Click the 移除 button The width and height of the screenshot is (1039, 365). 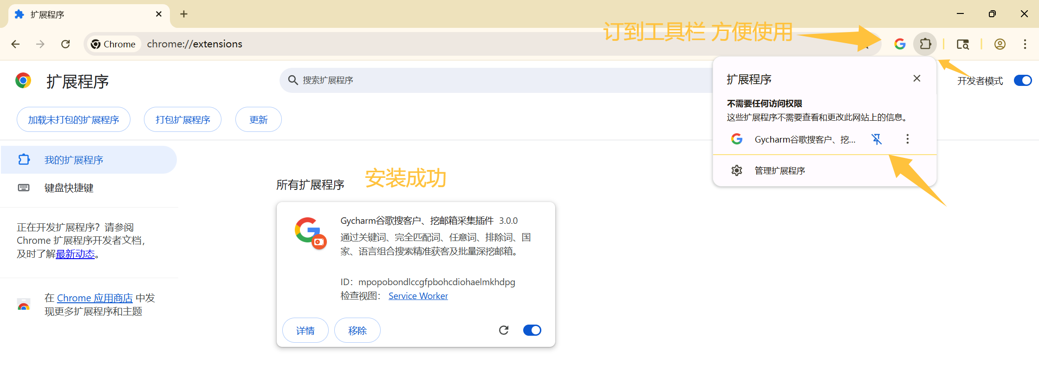pyautogui.click(x=357, y=330)
